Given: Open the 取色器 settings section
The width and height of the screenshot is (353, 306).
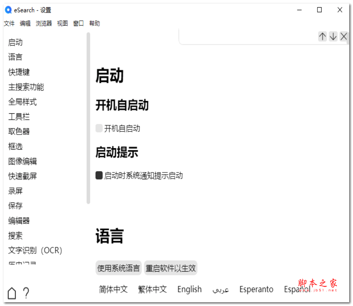Looking at the screenshot, I should [x=18, y=131].
